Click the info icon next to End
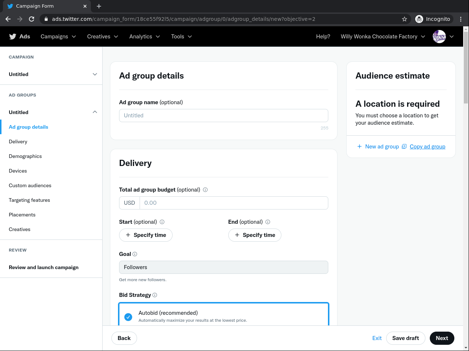 (x=268, y=222)
